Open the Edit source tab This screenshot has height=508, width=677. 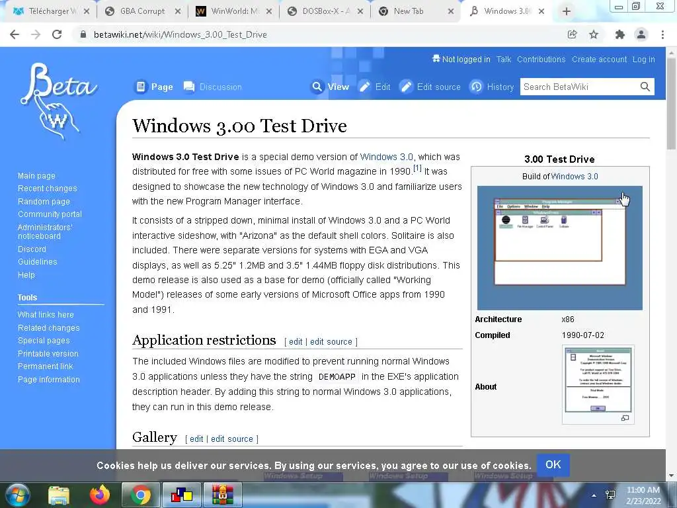pyautogui.click(x=430, y=87)
